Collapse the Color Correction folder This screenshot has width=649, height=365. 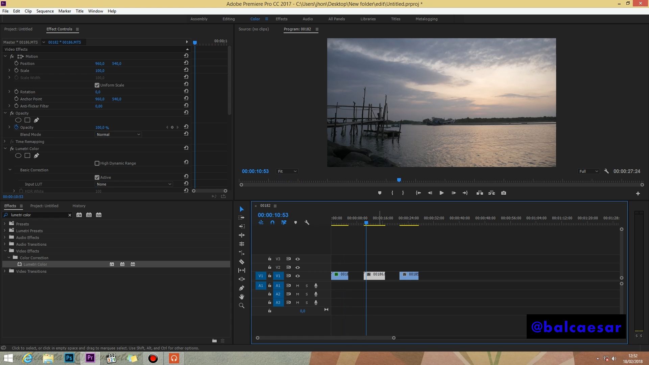[9, 258]
